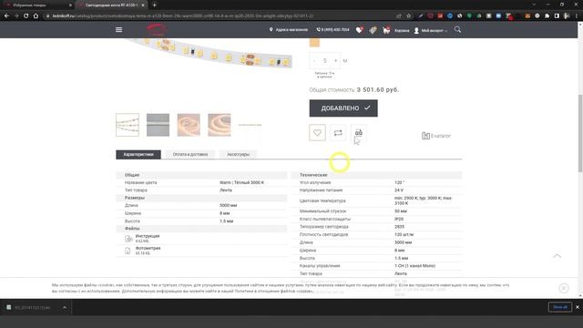Screen dimensions: 583x328
Task: Reload the page
Action: click(26, 16)
